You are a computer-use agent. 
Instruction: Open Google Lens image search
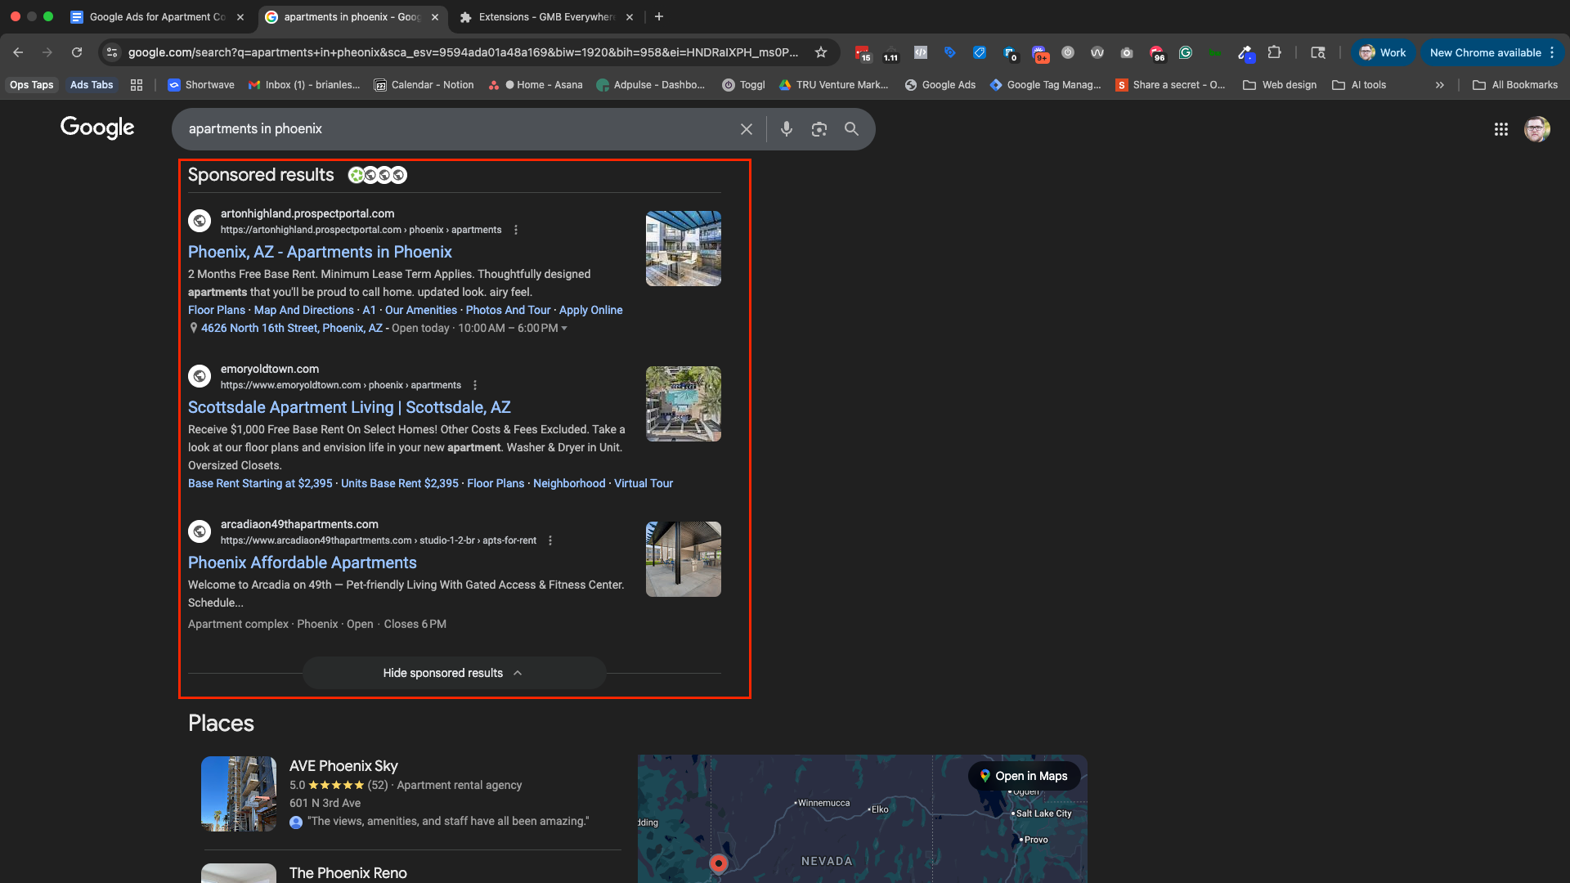click(x=819, y=129)
